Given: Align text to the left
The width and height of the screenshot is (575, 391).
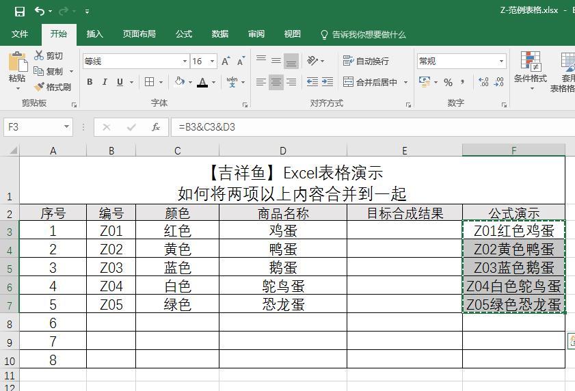Looking at the screenshot, I should [261, 82].
